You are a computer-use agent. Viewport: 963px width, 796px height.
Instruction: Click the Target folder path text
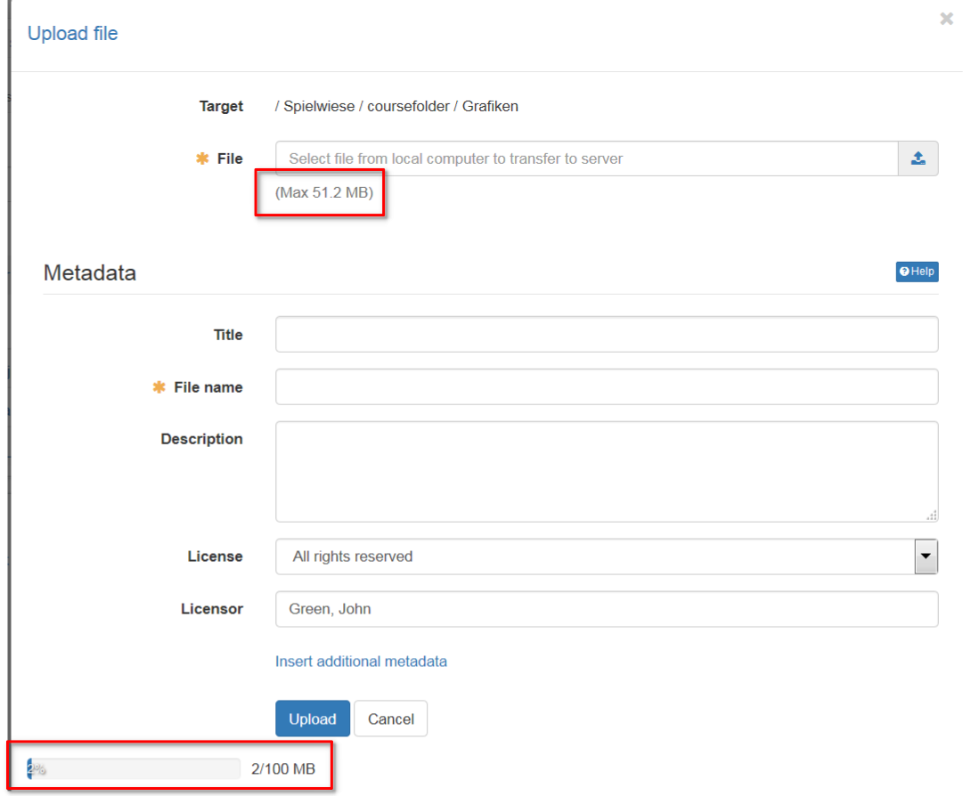click(x=396, y=106)
